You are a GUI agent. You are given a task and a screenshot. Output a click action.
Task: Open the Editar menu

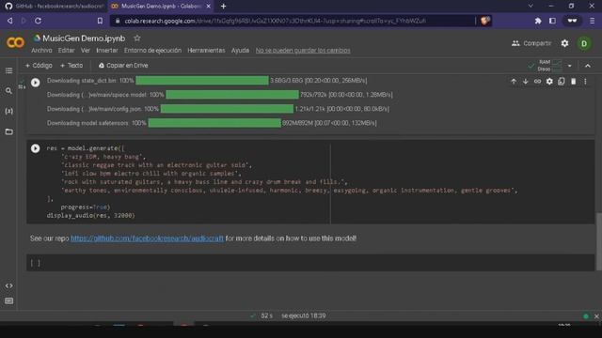tap(66, 50)
